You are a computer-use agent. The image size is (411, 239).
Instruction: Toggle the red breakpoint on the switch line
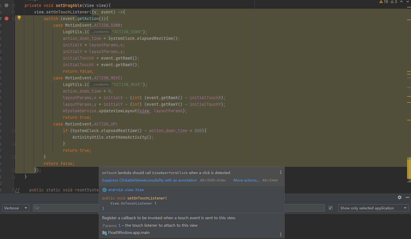[7, 19]
